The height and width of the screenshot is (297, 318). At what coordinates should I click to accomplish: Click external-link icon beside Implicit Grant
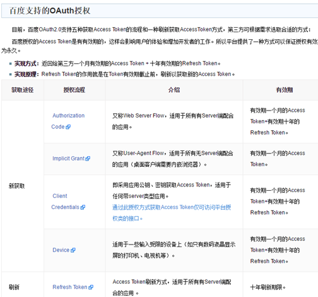(x=88, y=159)
